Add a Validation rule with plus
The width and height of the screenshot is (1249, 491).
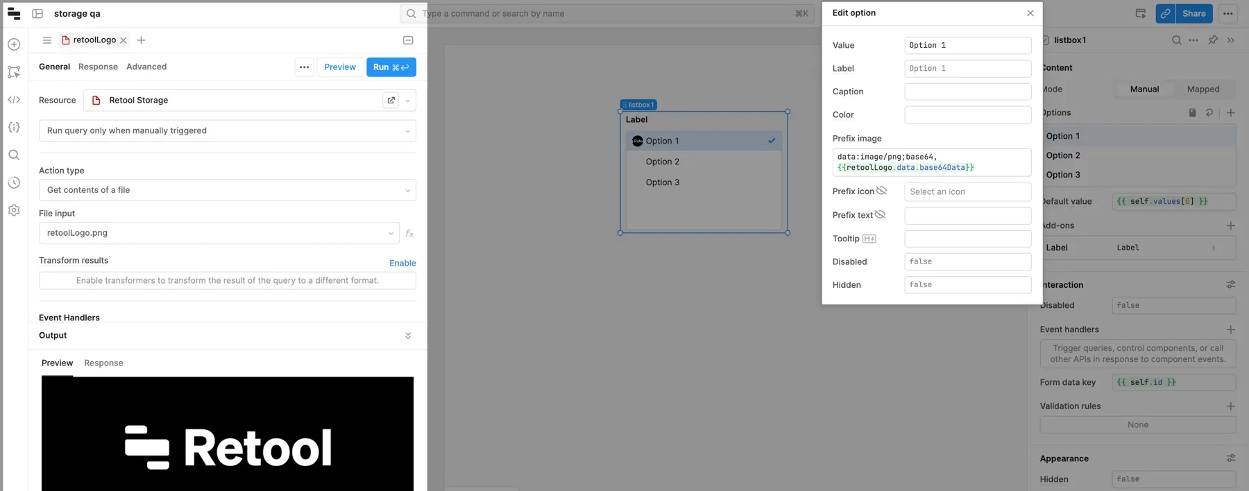(x=1231, y=406)
